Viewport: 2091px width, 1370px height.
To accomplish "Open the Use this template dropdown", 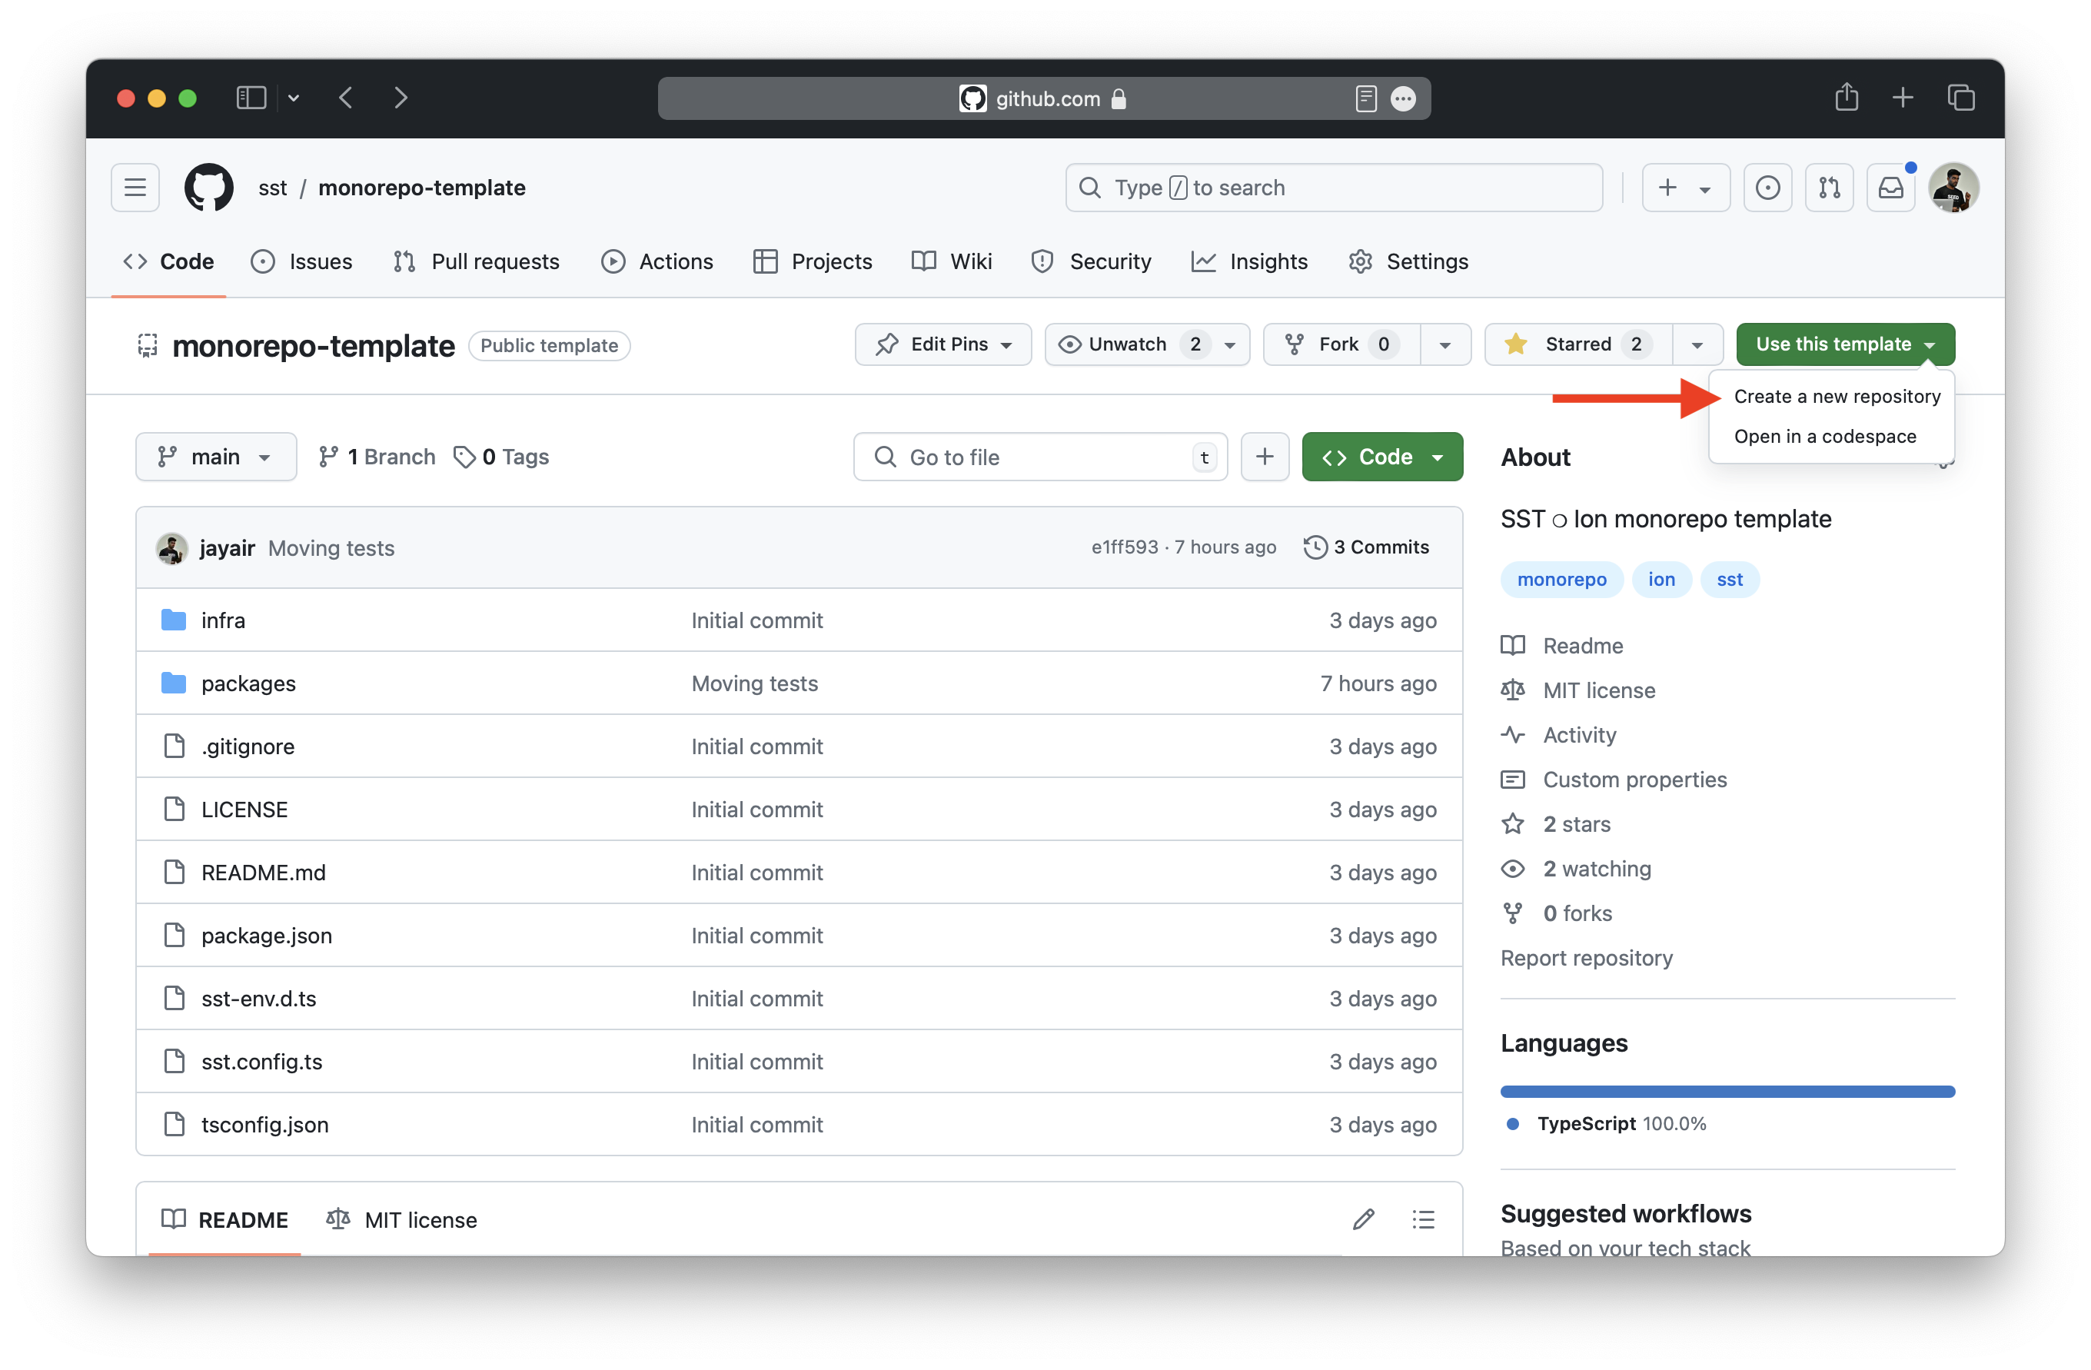I will 1845,344.
